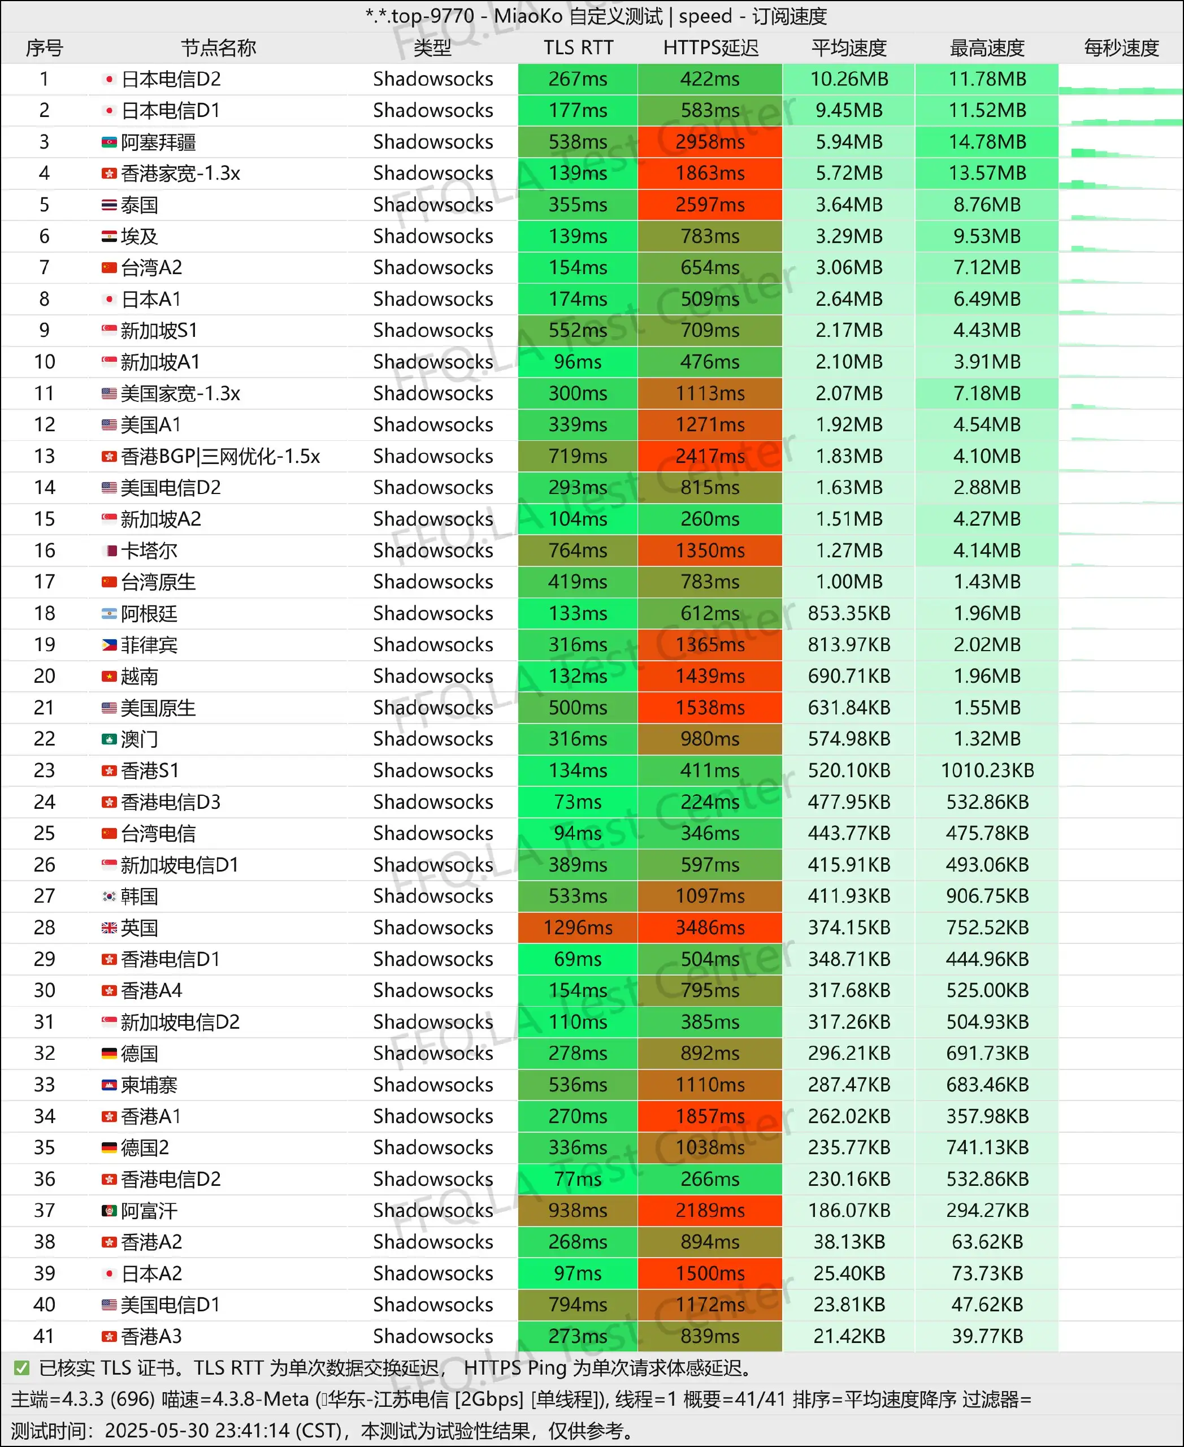Click the 平均速度 column header
The image size is (1184, 1447).
click(849, 47)
